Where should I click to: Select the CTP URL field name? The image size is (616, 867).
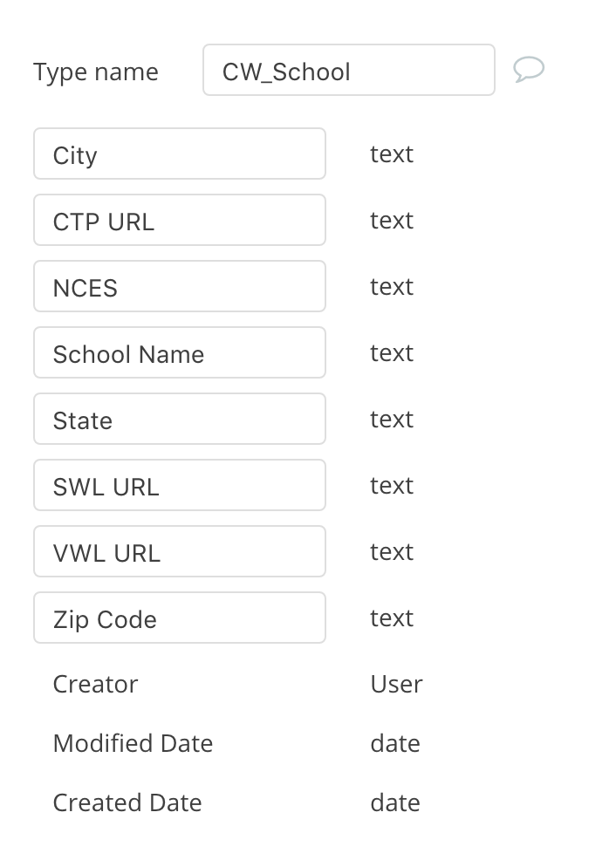click(x=180, y=221)
